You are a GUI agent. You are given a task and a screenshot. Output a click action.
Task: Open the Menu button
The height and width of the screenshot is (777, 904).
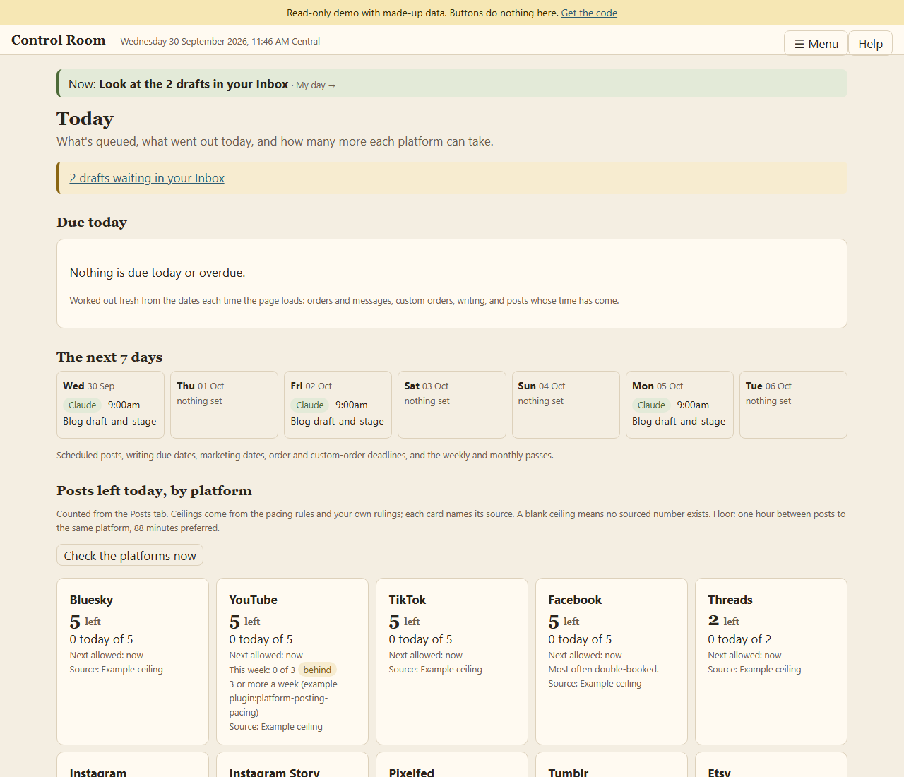(816, 43)
